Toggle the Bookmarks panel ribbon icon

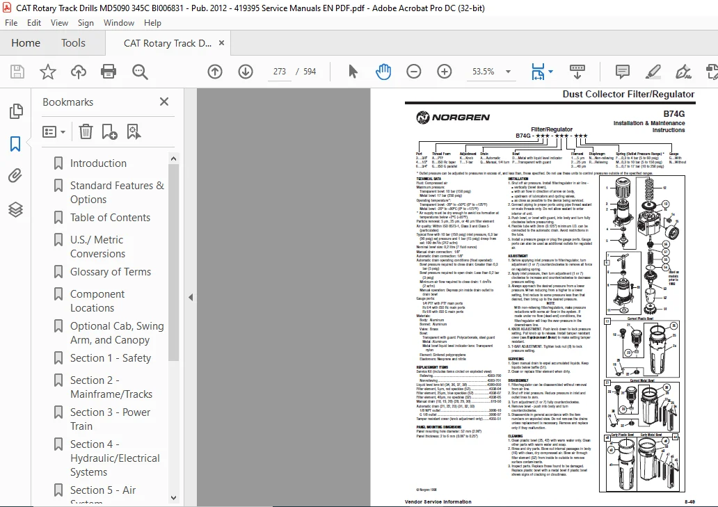[x=15, y=144]
